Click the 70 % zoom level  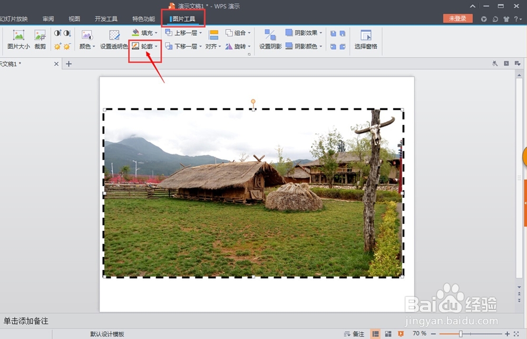pos(419,333)
